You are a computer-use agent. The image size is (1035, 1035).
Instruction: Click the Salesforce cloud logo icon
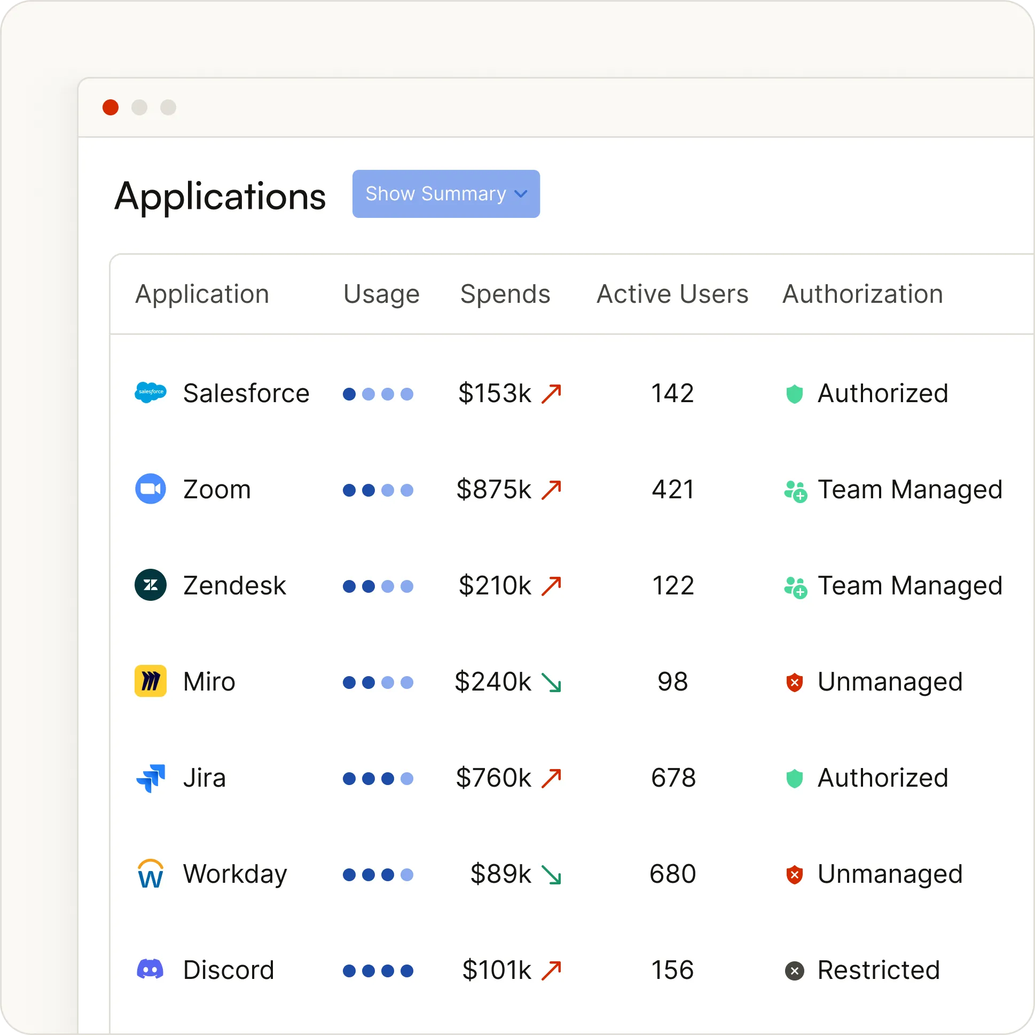coord(151,393)
